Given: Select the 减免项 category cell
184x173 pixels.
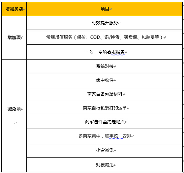Looking at the screenshot, I should click(14, 116).
